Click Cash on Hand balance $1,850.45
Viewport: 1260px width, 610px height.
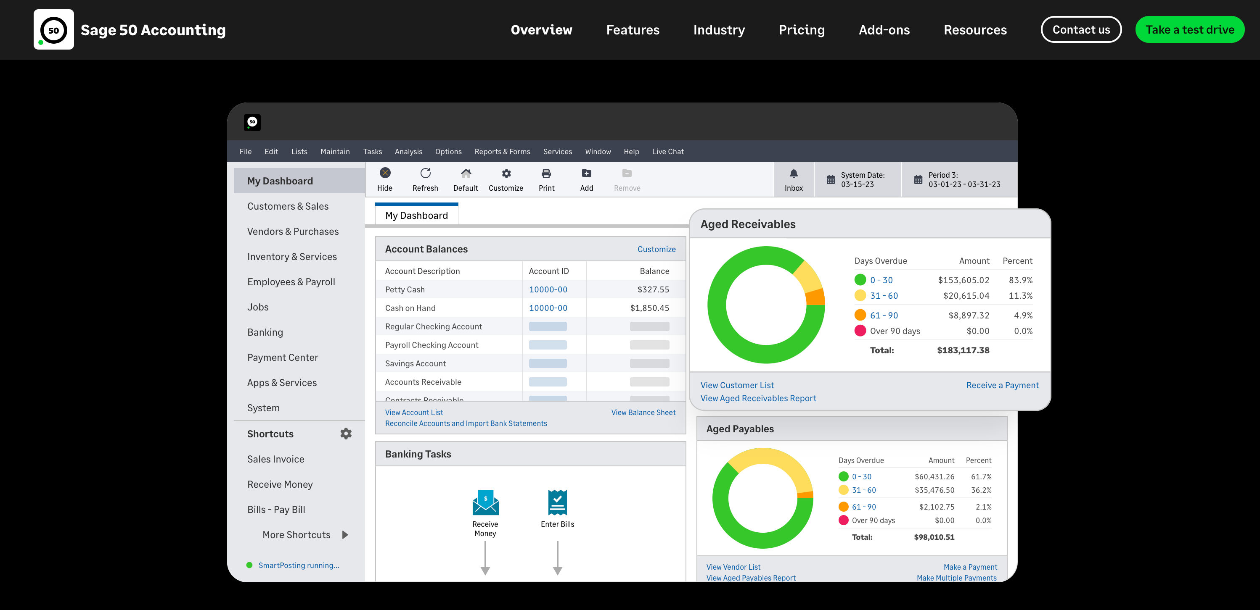click(x=649, y=308)
